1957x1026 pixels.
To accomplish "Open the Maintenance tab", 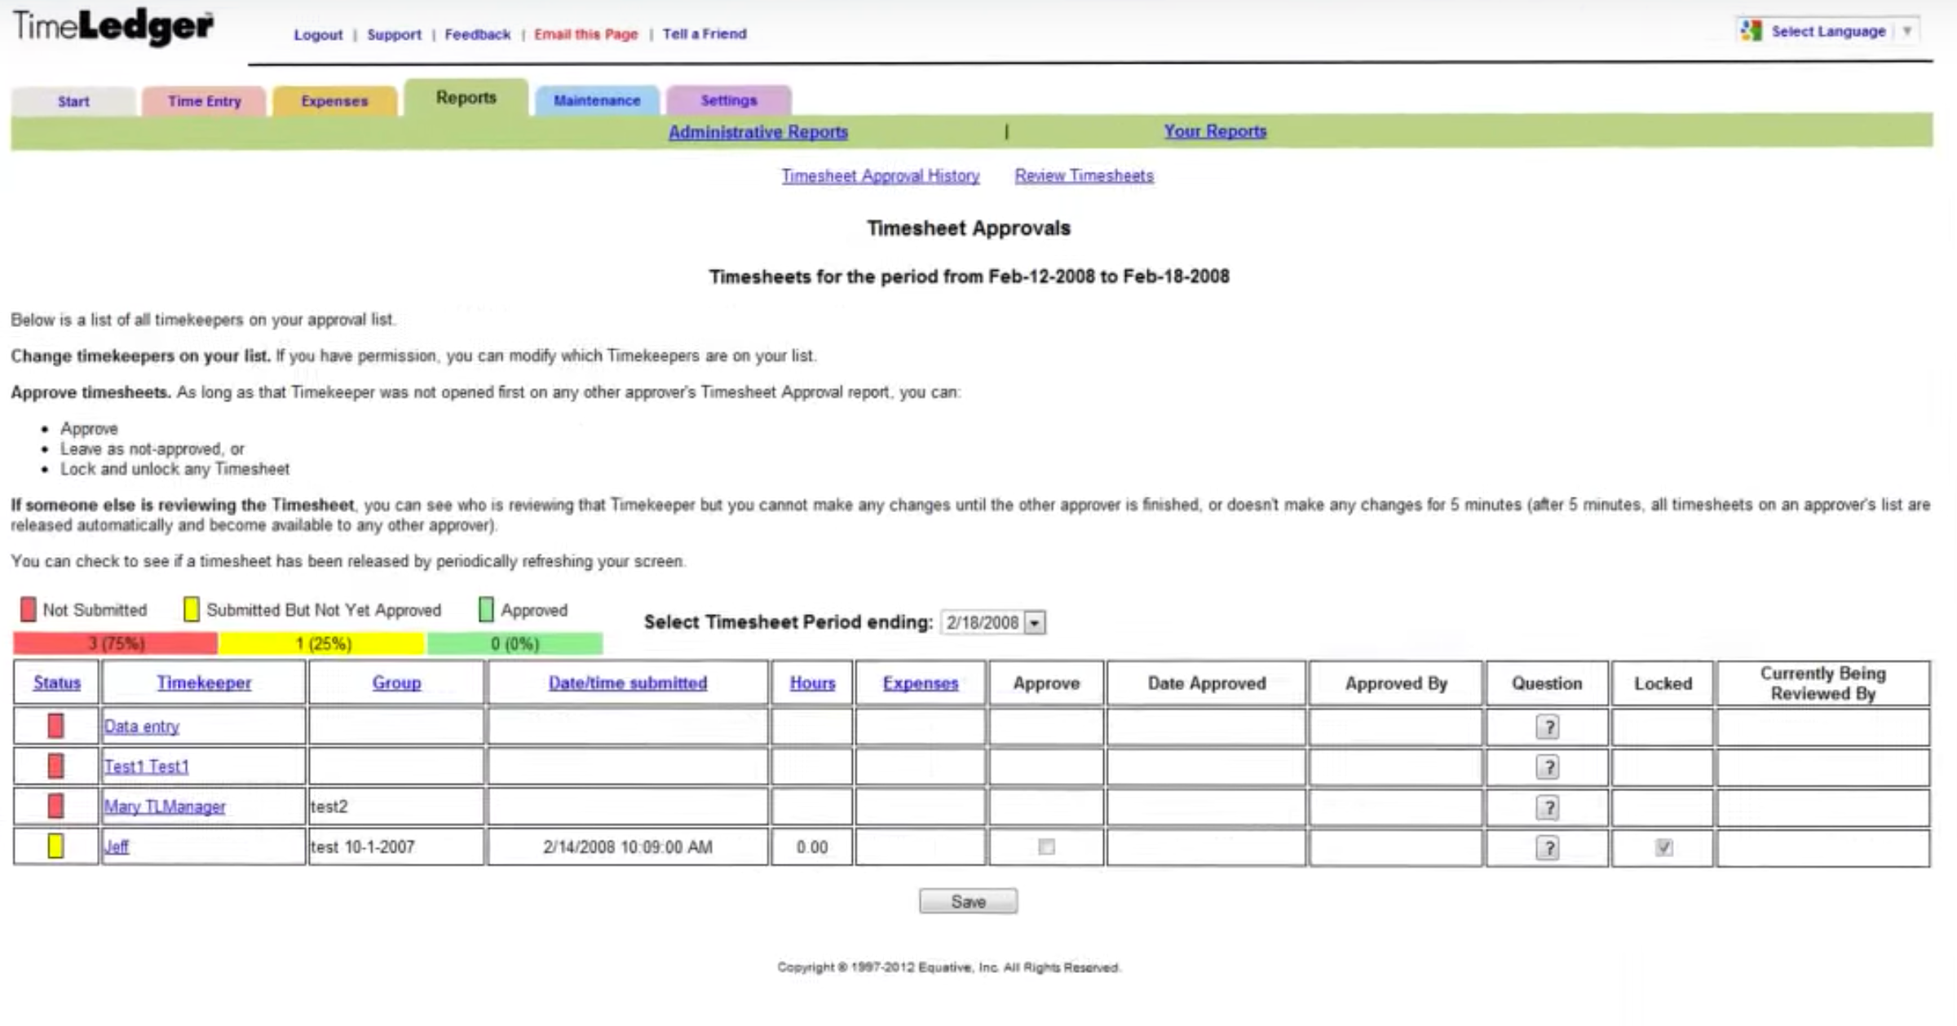I will (x=597, y=100).
